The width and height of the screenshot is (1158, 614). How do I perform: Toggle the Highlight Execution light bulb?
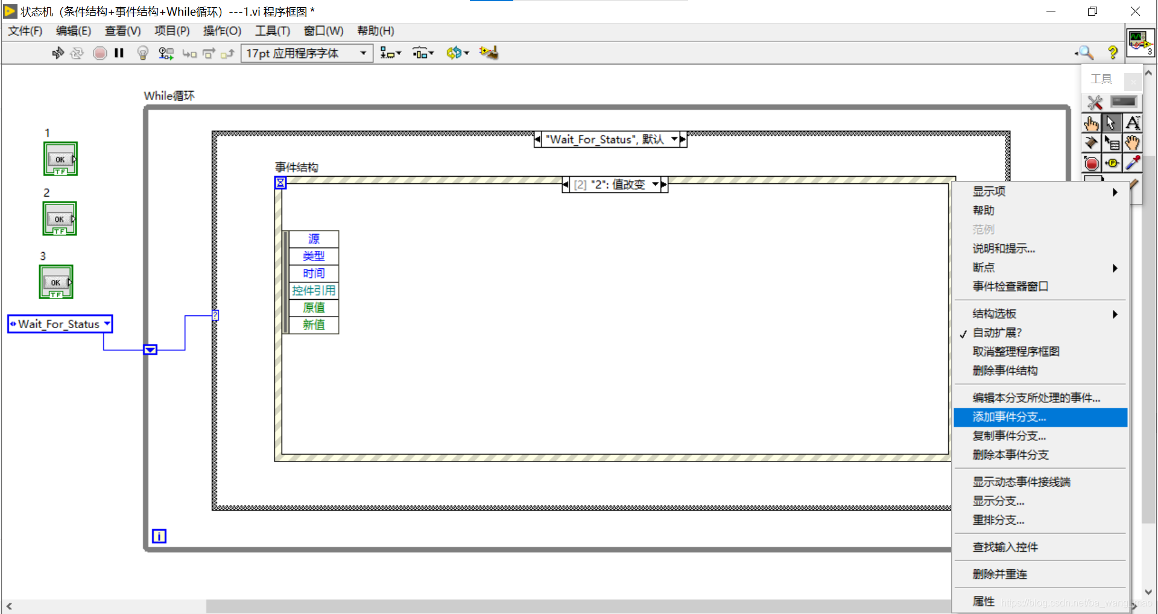[x=143, y=53]
